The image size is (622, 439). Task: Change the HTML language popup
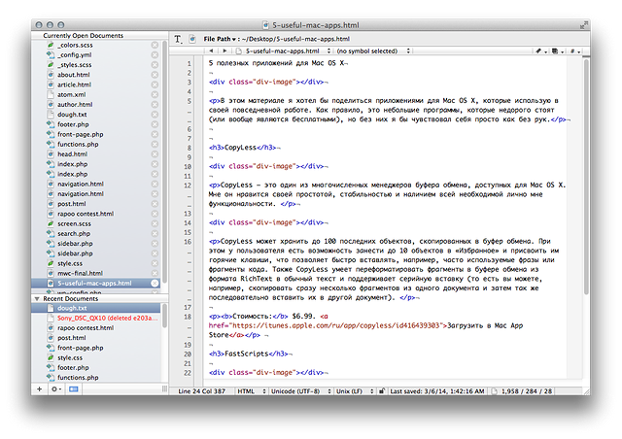pyautogui.click(x=252, y=391)
